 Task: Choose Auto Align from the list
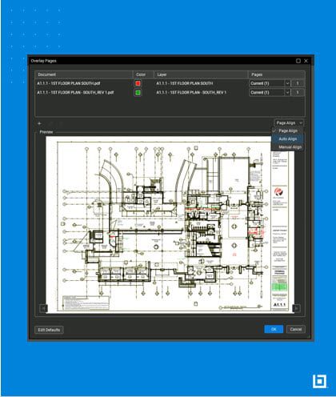[287, 139]
